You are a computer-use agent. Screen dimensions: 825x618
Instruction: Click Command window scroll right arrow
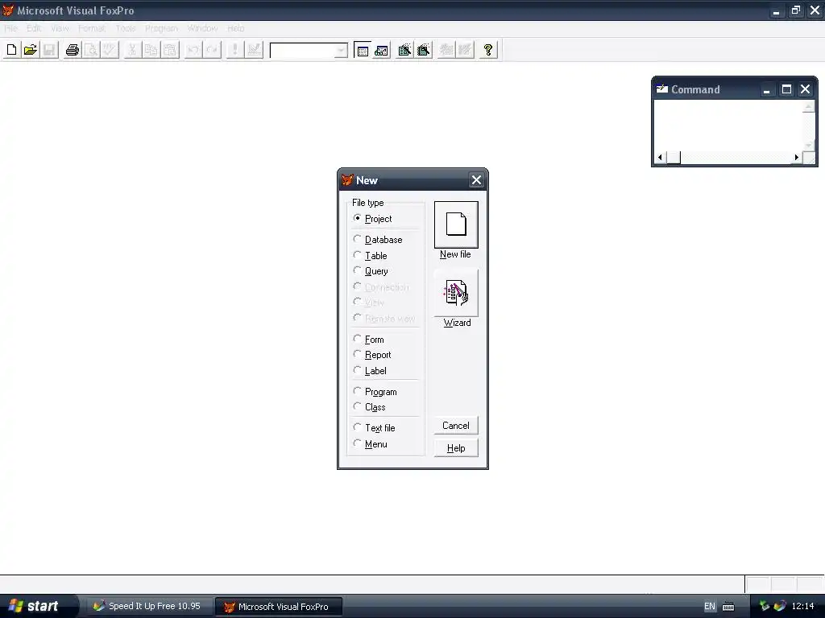(x=797, y=157)
